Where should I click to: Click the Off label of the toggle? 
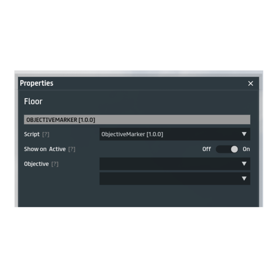[206, 149]
